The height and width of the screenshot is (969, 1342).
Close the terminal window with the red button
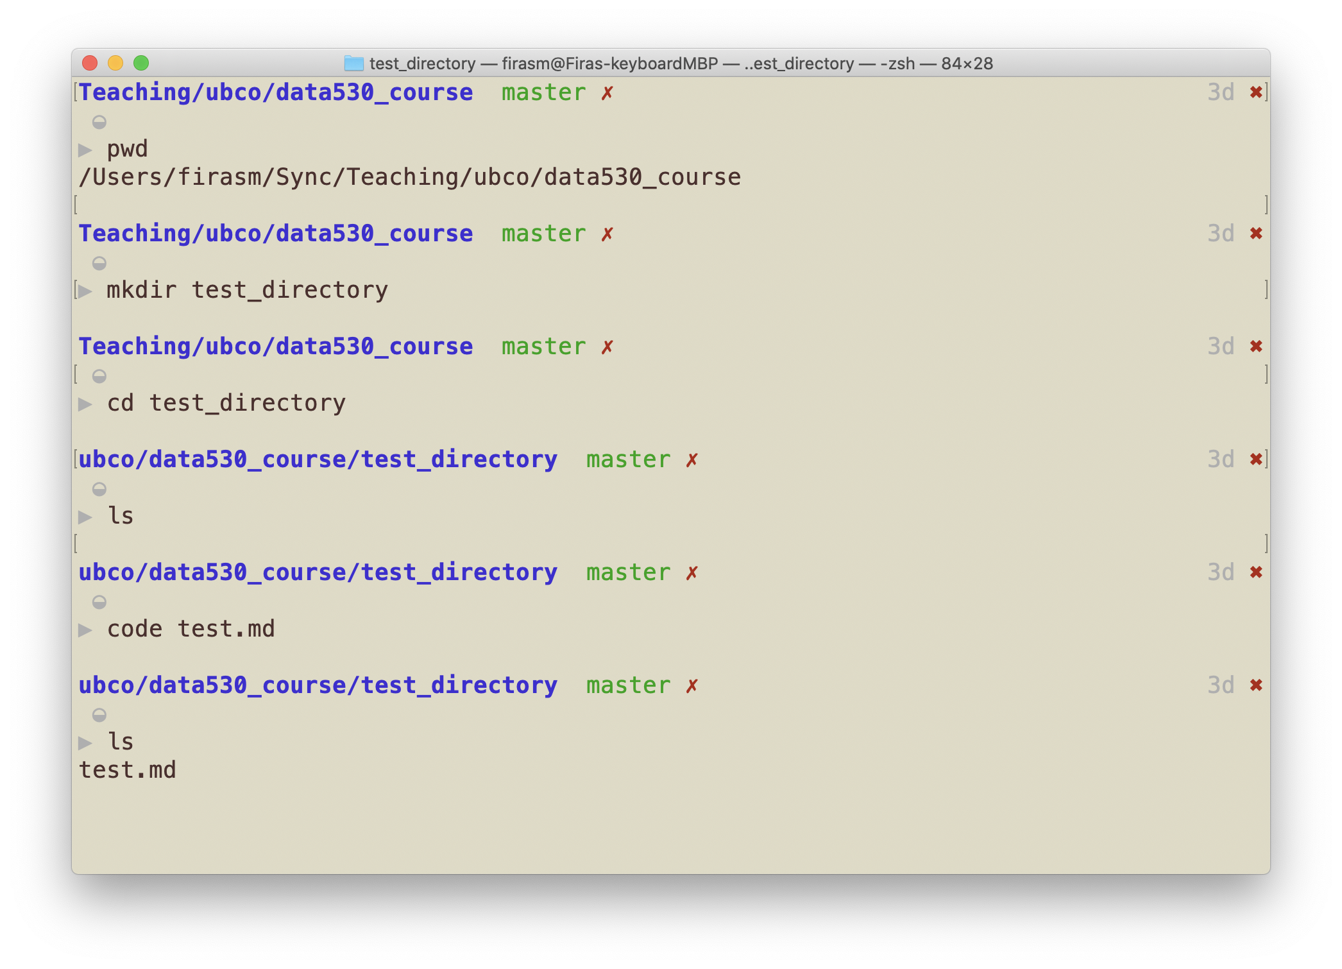coord(90,63)
